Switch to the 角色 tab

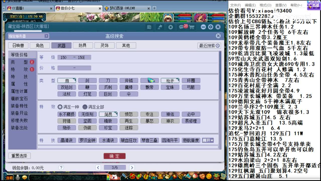[x=40, y=46]
